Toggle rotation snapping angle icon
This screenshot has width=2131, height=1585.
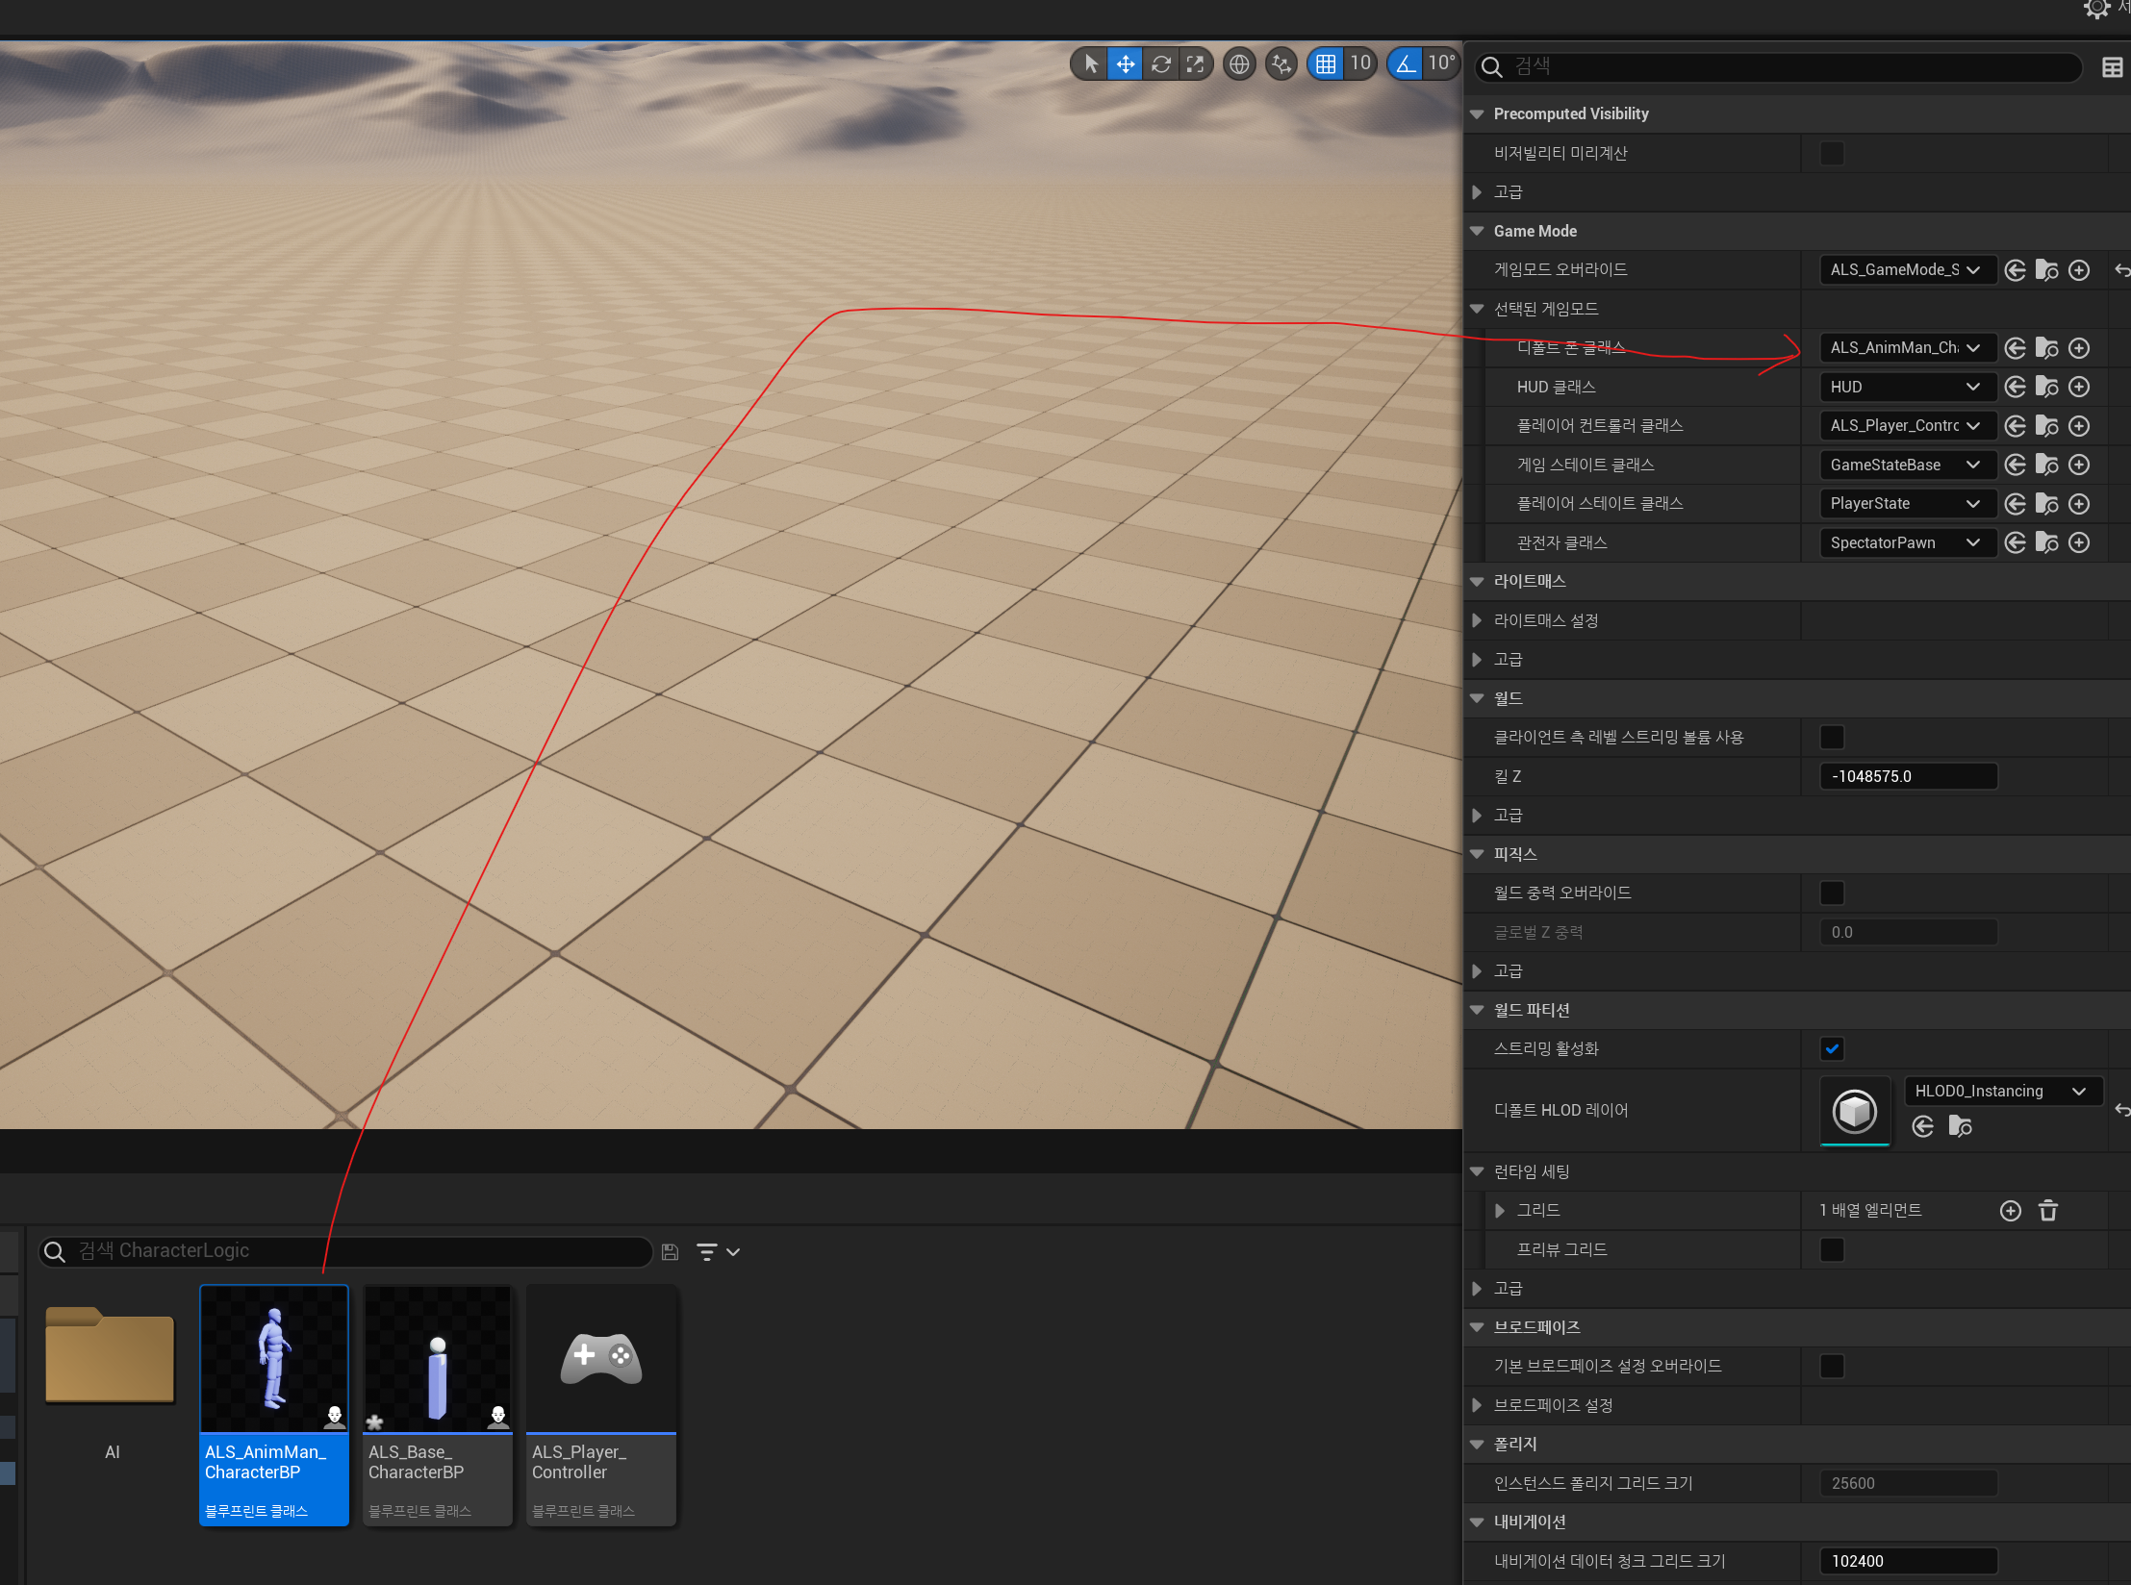[1406, 64]
